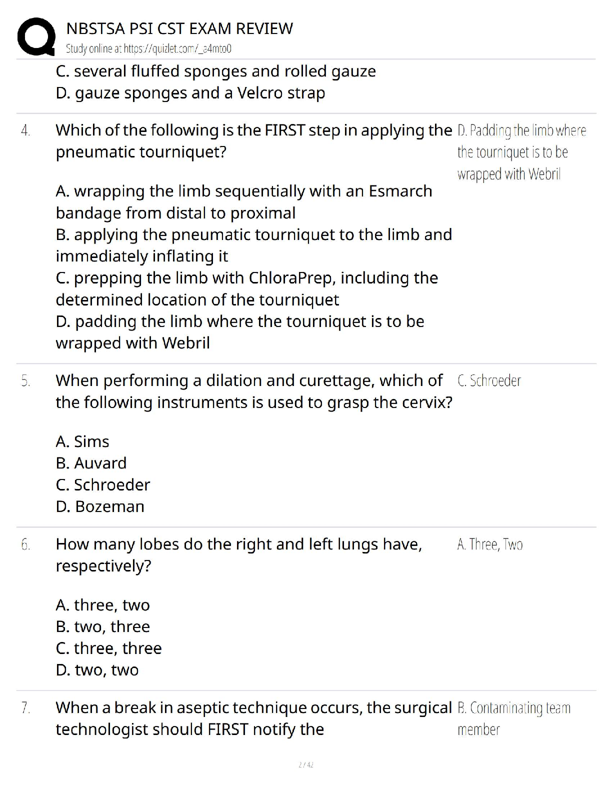This screenshot has width=612, height=792.
Task: Choose option A. three, two
Action: 102,605
